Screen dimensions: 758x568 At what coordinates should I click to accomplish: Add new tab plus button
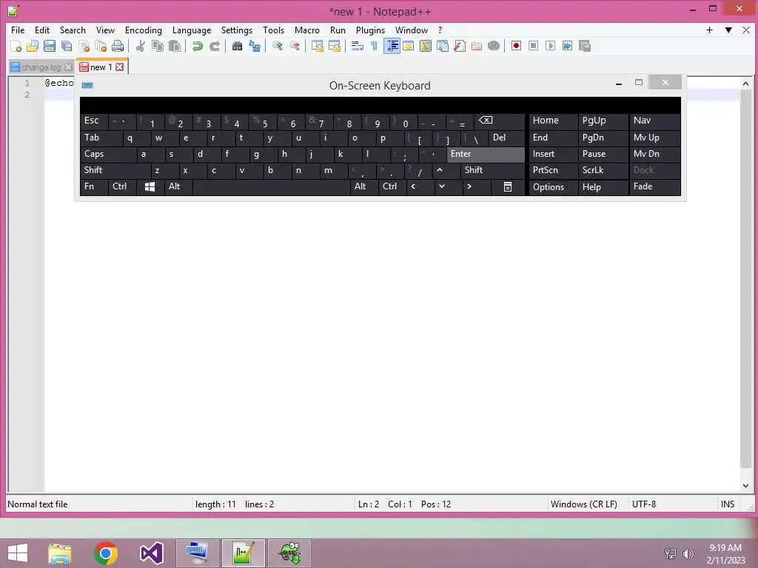click(x=709, y=30)
